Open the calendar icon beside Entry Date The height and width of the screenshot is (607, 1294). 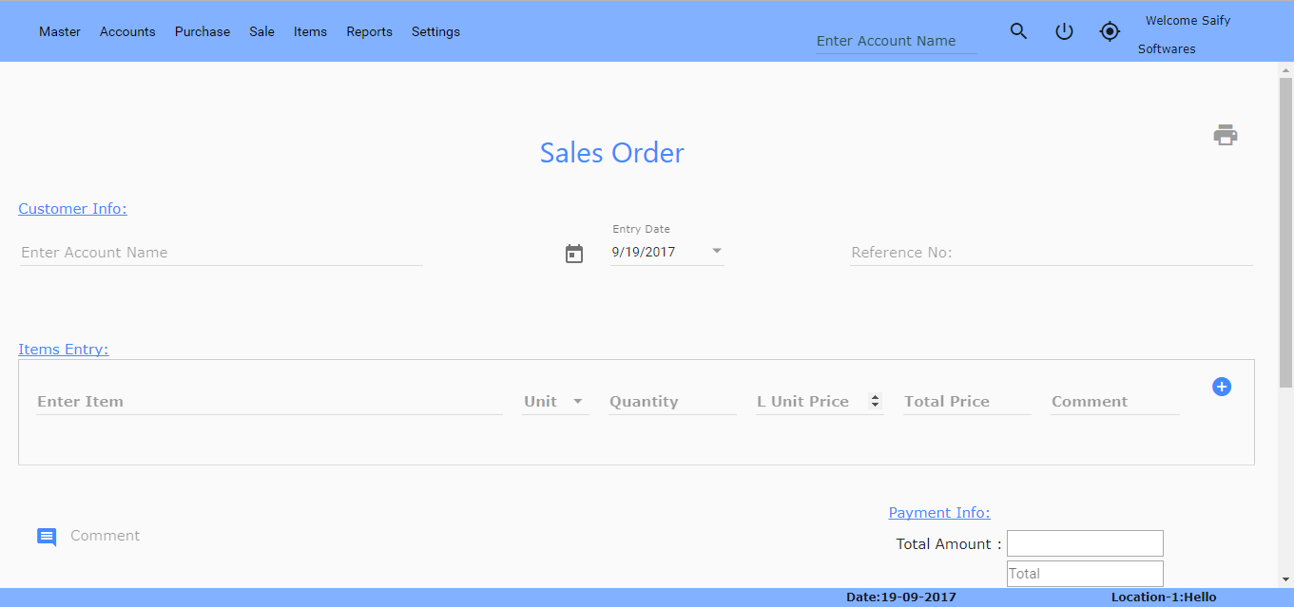tap(574, 254)
